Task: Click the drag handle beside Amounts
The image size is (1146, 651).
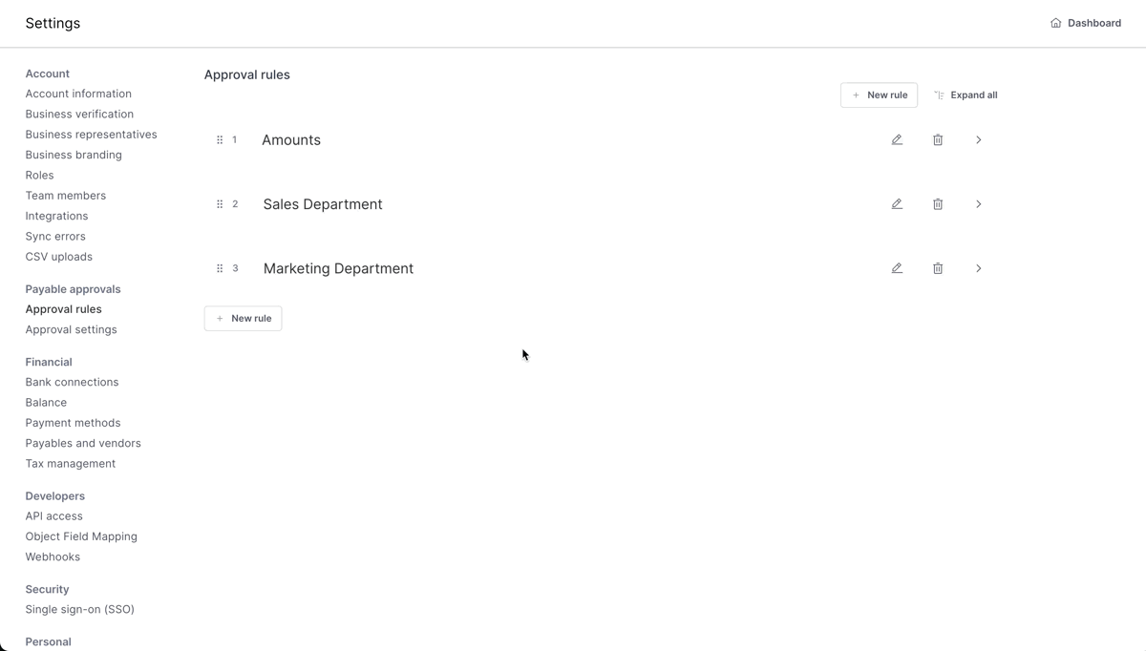Action: coord(219,139)
